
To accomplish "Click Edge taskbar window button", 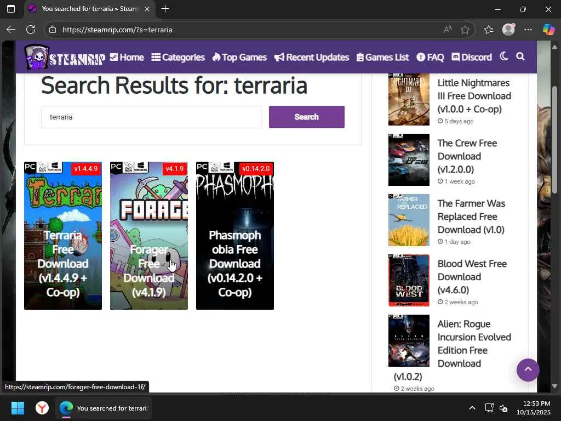I will click(x=104, y=408).
